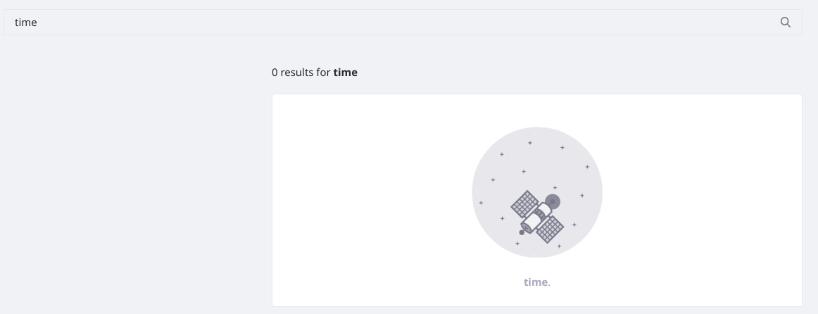Click the gray "time." caption under the satellite
Viewport: 818px width, 314px height.
point(537,282)
